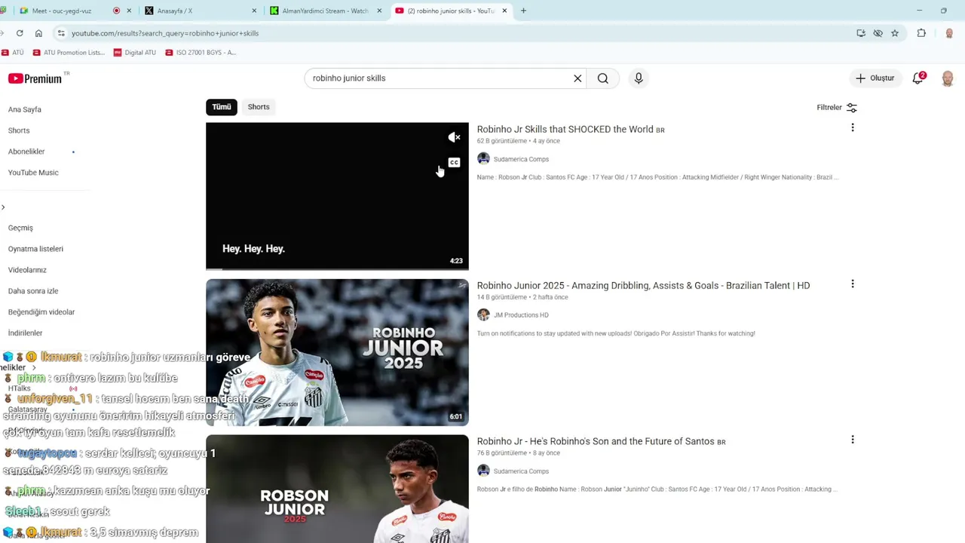Open the notifications bell
This screenshot has height=543, width=965.
click(918, 78)
